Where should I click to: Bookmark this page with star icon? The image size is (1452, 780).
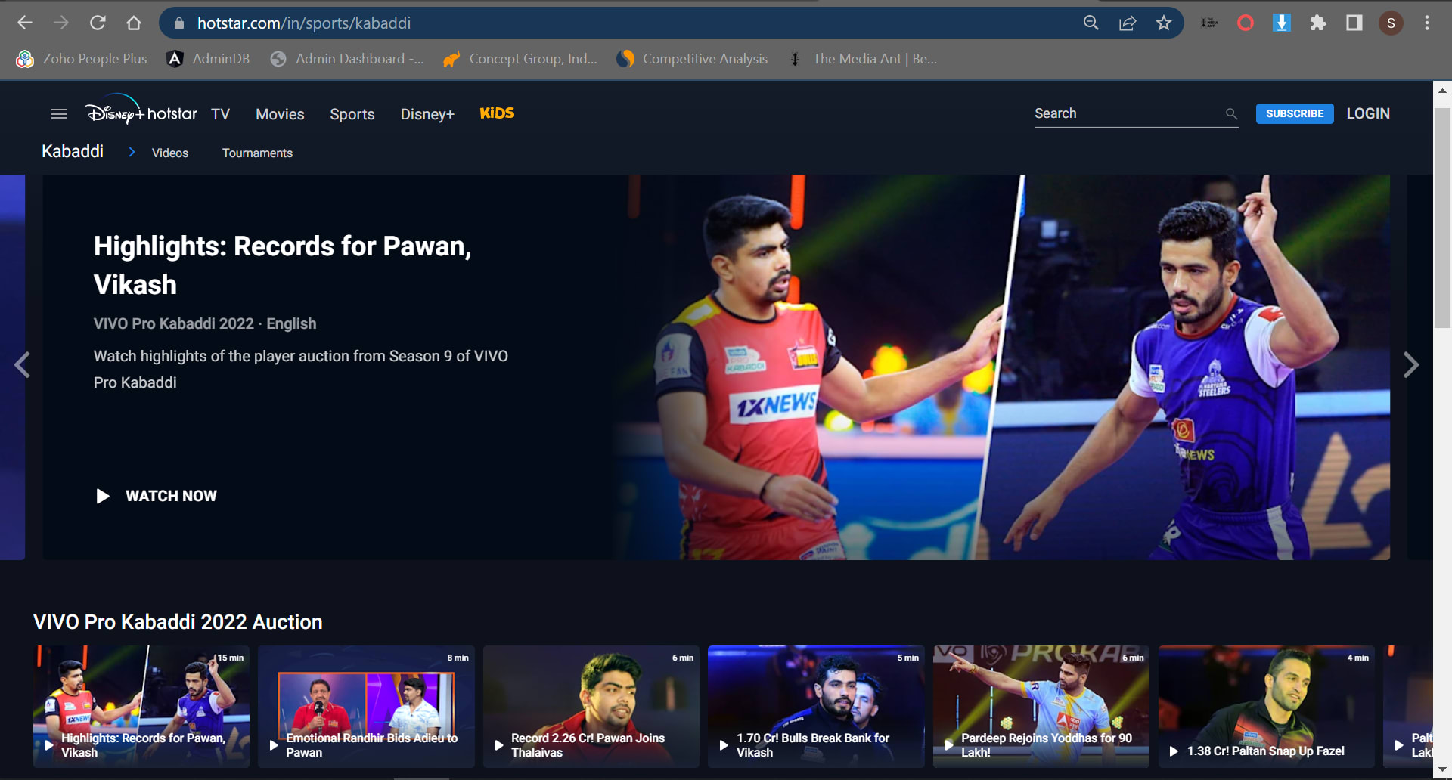[1164, 23]
